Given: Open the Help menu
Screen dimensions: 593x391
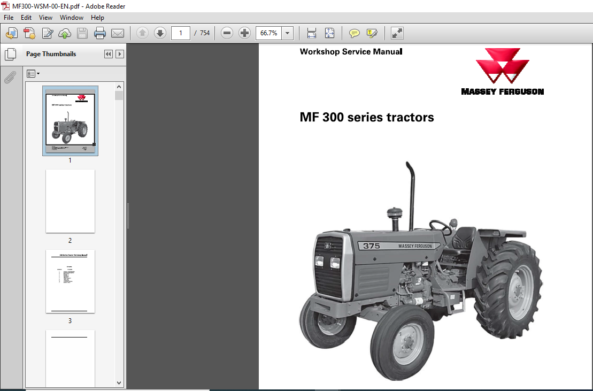Looking at the screenshot, I should click(x=97, y=18).
